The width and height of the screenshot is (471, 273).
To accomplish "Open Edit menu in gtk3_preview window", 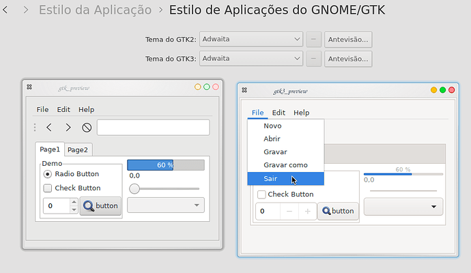I will pyautogui.click(x=279, y=113).
